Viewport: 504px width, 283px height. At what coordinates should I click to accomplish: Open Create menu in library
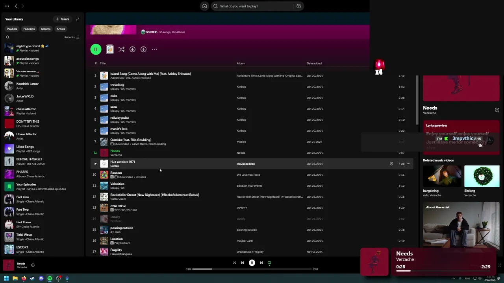tap(63, 19)
